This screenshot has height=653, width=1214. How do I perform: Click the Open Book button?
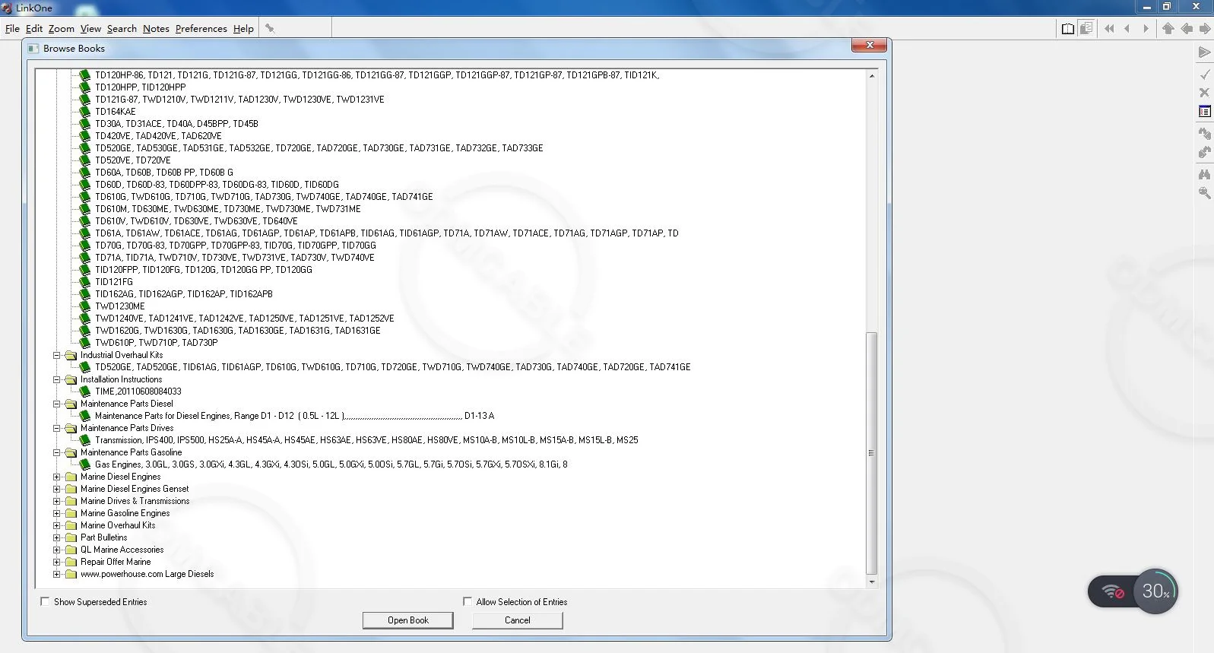tap(408, 620)
